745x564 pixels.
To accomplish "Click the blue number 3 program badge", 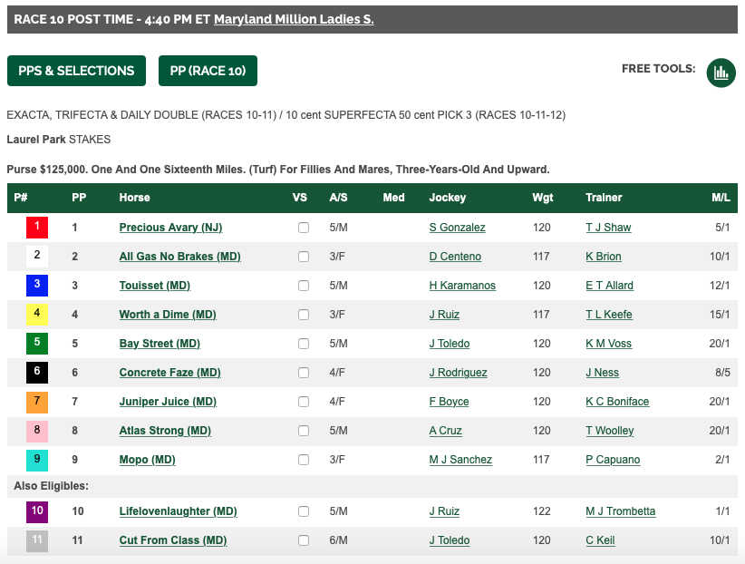I will (x=37, y=285).
